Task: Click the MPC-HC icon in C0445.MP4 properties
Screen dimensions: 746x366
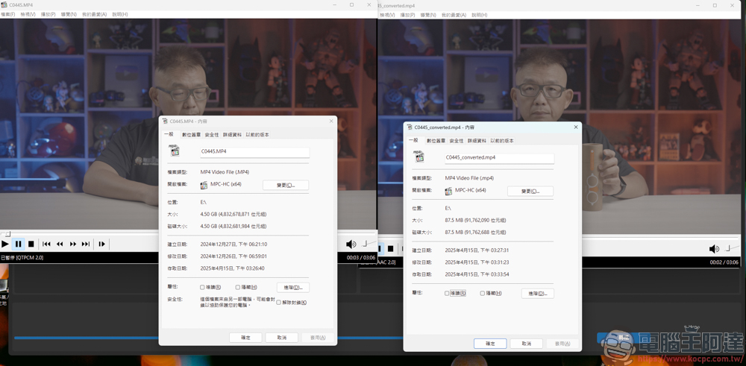Action: [x=204, y=185]
